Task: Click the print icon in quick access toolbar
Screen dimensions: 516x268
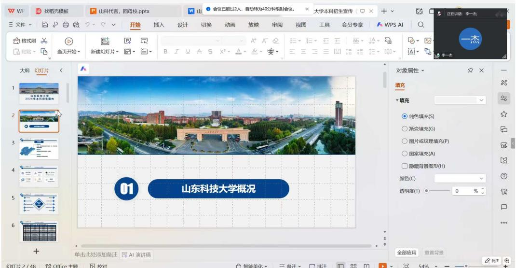Action: tap(65, 25)
